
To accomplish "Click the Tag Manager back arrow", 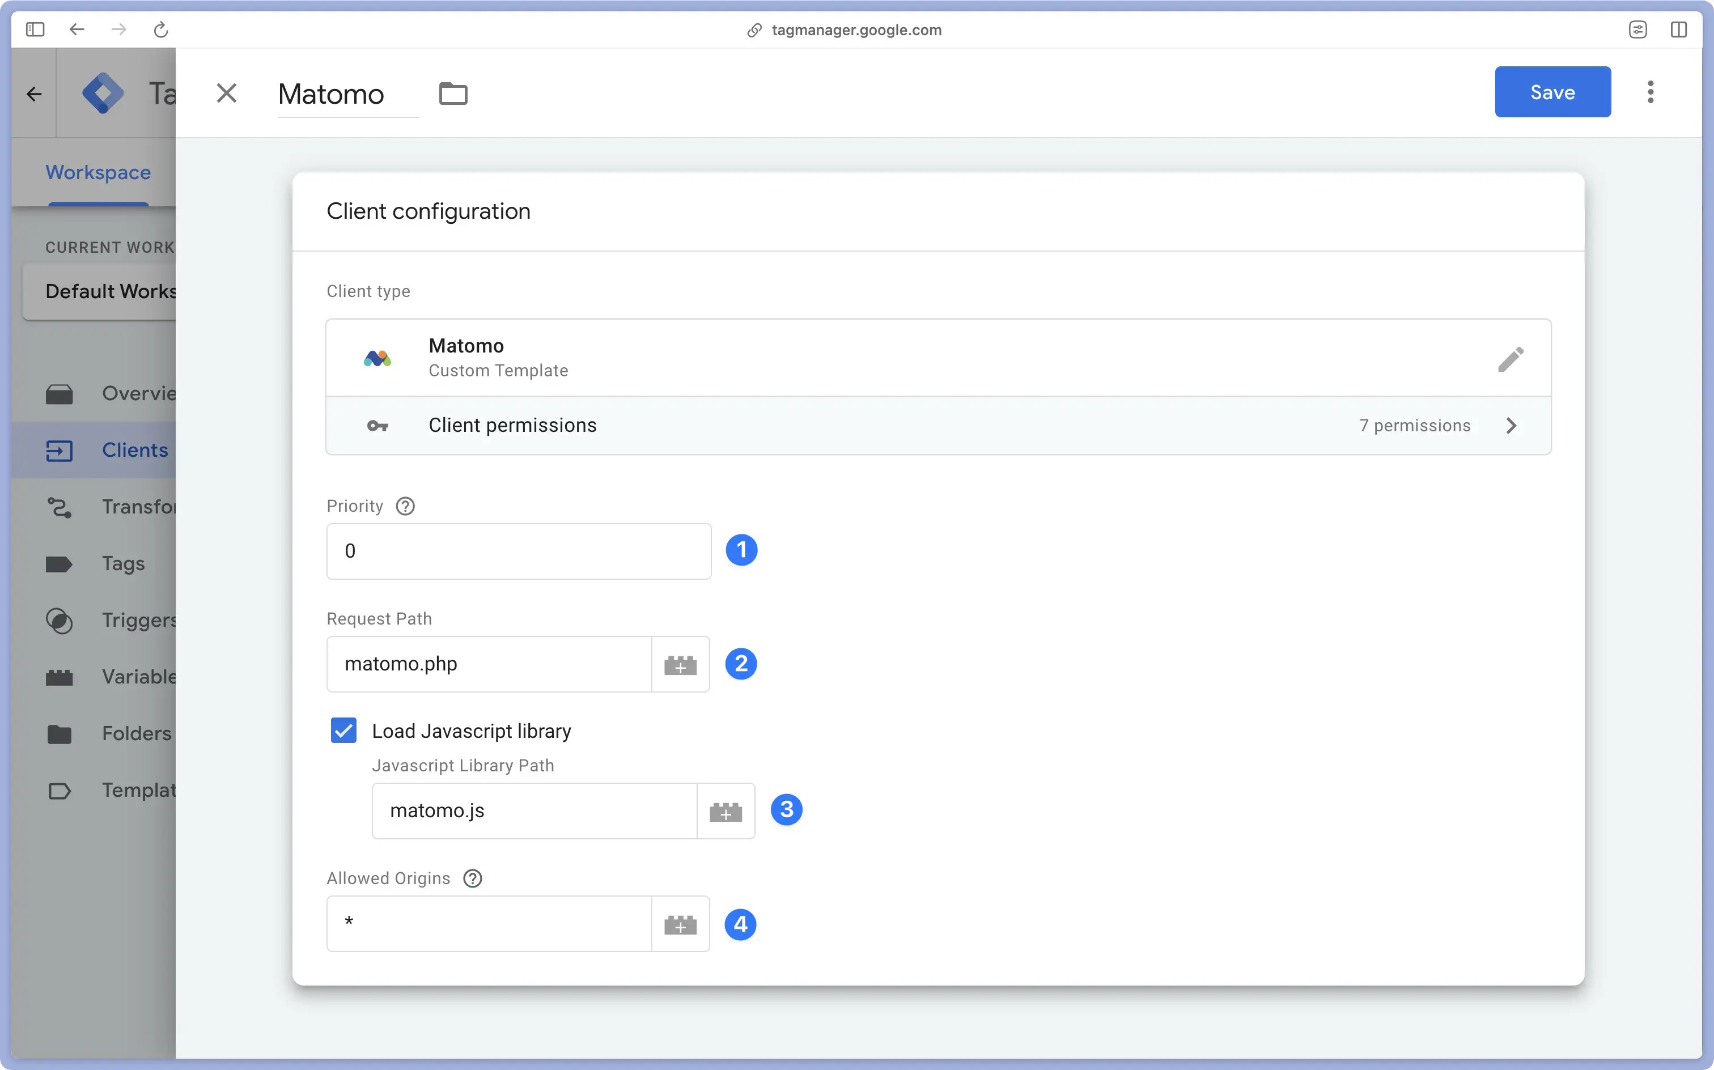I will (x=34, y=94).
